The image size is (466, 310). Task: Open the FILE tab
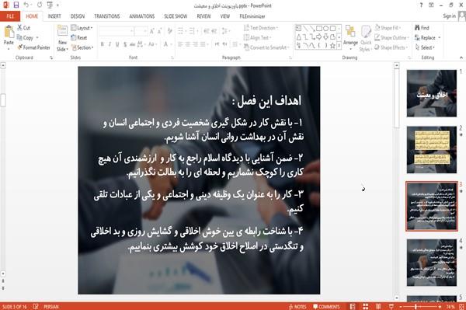10,16
